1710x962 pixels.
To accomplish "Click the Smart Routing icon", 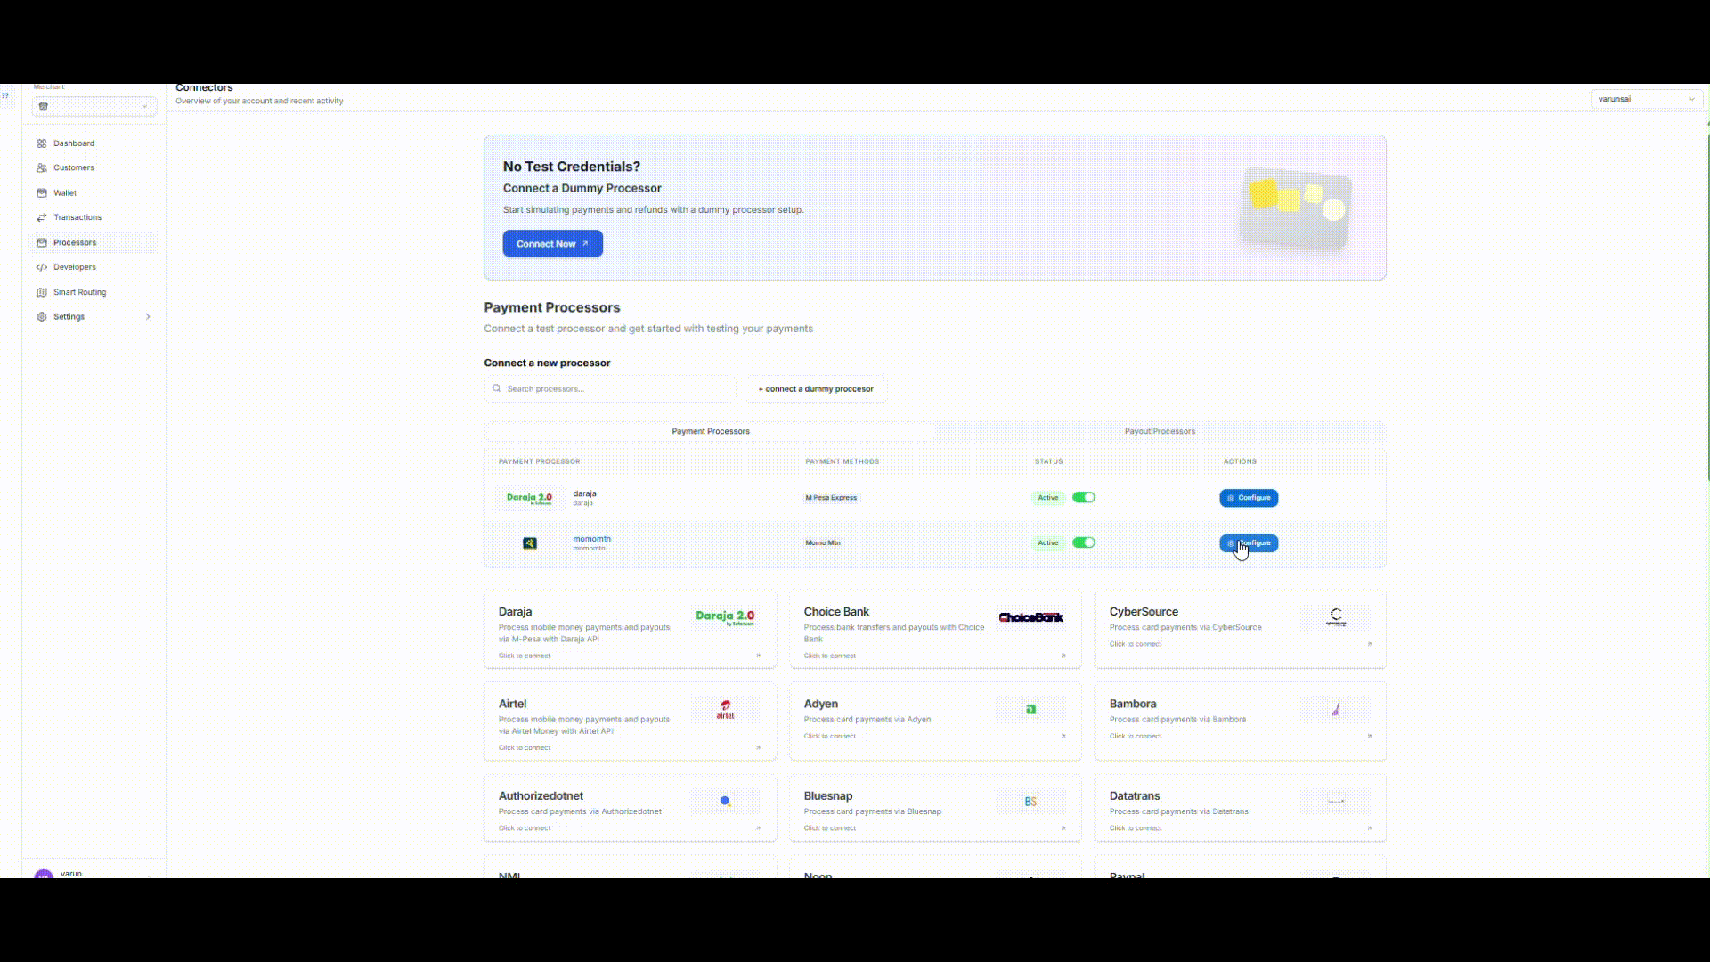I will pyautogui.click(x=42, y=292).
